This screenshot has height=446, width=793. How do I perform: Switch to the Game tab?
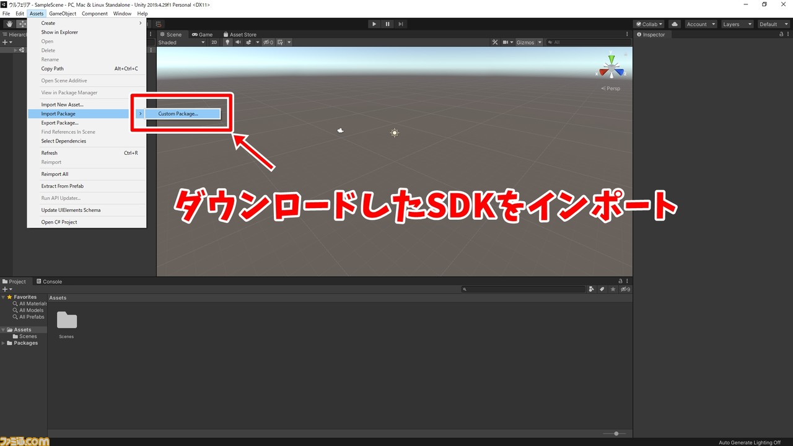[x=202, y=35]
